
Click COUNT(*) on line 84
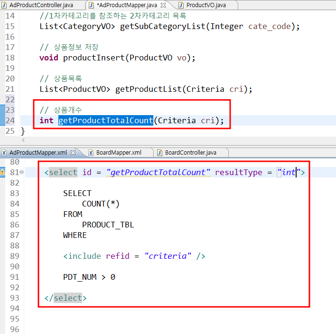pos(101,204)
